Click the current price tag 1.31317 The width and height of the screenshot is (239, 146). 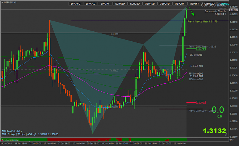coord(234,10)
